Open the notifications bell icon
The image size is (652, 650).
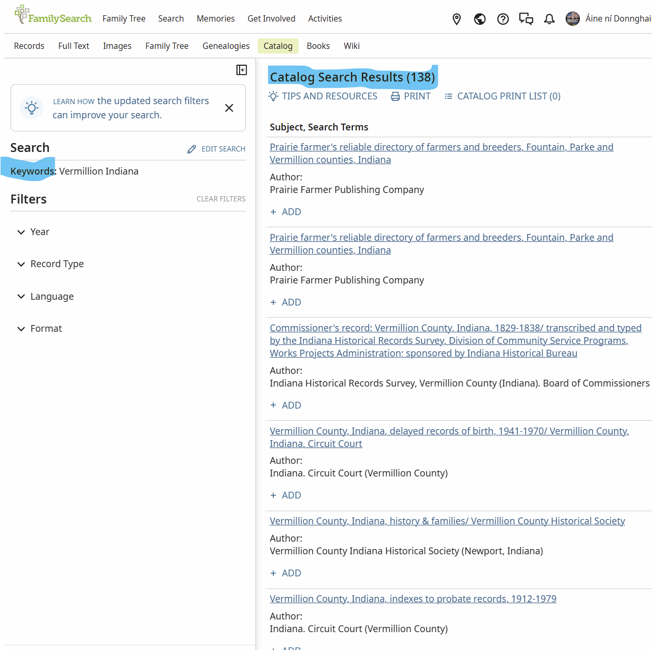pos(549,19)
